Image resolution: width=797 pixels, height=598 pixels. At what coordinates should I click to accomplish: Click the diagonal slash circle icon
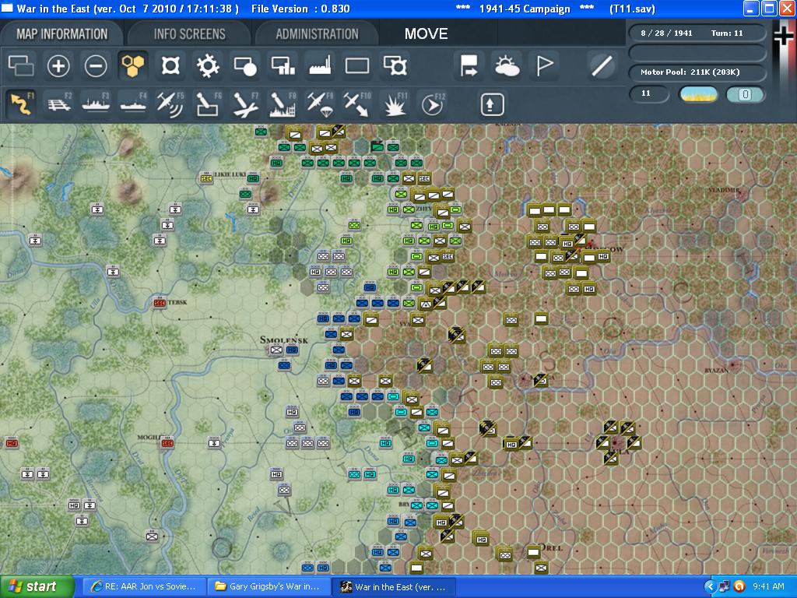pyautogui.click(x=602, y=66)
